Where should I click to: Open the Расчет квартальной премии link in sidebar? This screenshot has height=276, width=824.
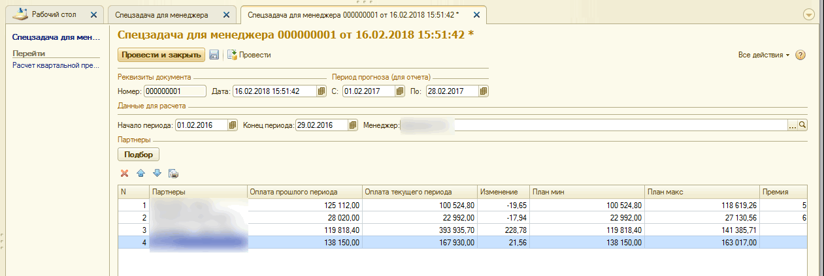(x=56, y=65)
